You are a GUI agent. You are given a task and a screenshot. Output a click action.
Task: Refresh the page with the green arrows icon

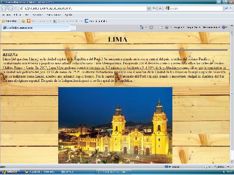click(154, 8)
